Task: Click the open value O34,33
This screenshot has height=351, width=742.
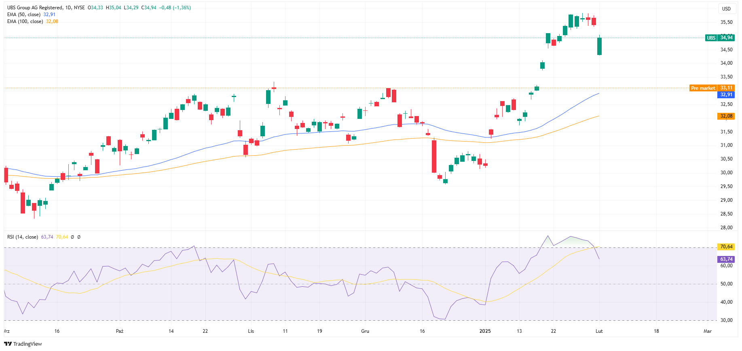Action: point(95,8)
